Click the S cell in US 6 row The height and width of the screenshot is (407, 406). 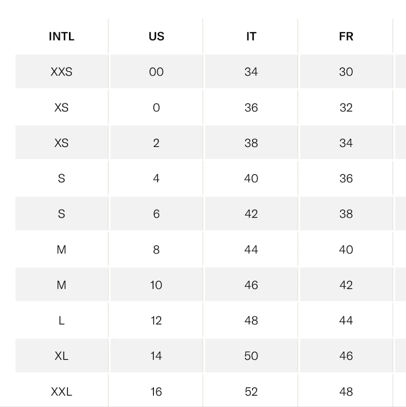point(62,214)
